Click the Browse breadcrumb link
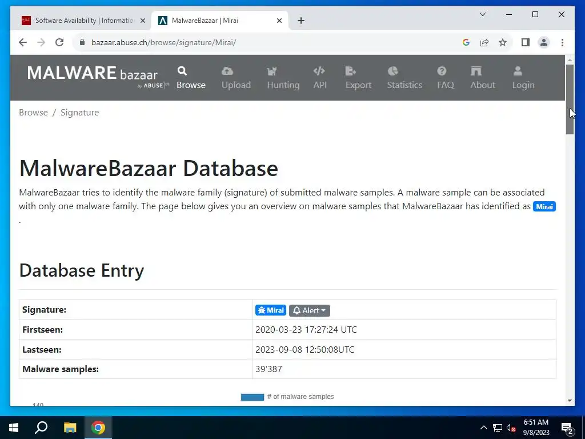 33,113
